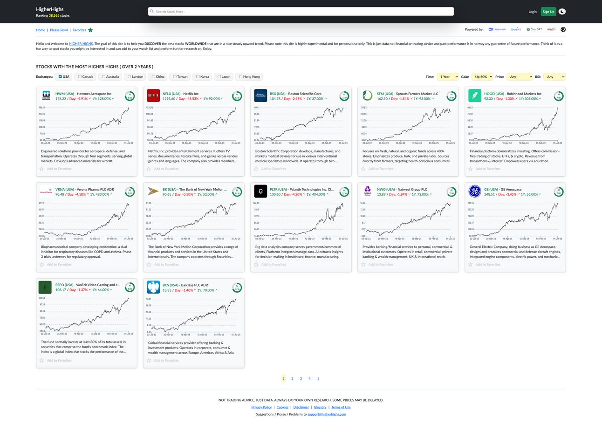
Task: Click the Login link
Action: [533, 12]
